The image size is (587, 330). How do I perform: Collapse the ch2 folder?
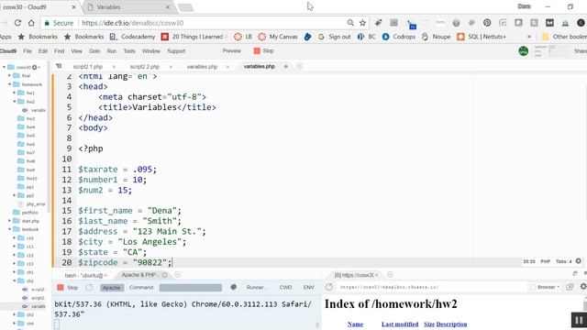(x=15, y=280)
